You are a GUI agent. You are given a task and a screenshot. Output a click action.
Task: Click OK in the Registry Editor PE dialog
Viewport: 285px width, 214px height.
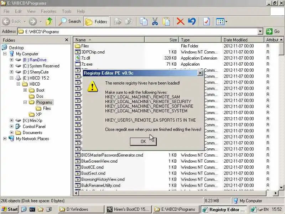click(143, 142)
